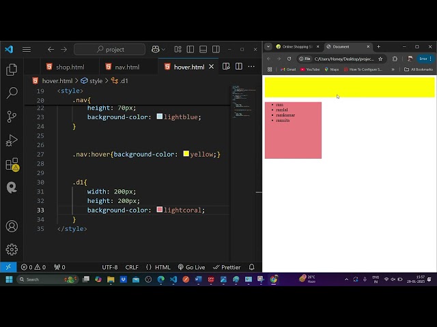Toggle the primary side bar
The width and height of the screenshot is (437, 327).
(x=191, y=50)
